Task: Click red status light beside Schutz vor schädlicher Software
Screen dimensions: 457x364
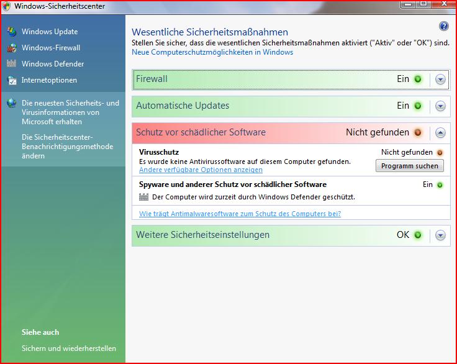Action: (418, 133)
